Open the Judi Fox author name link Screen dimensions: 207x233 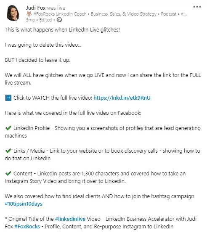pos(36,8)
